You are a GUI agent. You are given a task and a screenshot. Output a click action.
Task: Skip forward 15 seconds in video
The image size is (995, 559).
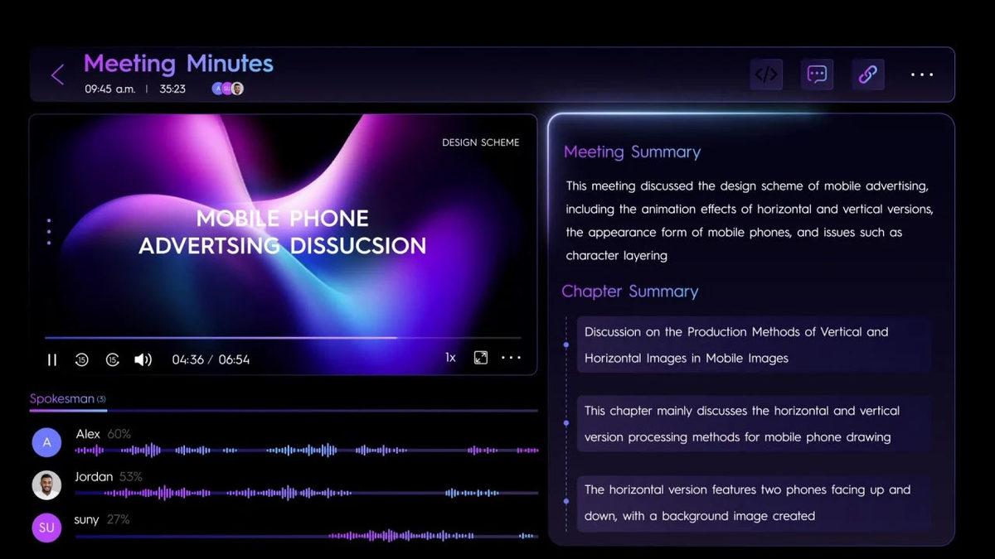(x=113, y=359)
